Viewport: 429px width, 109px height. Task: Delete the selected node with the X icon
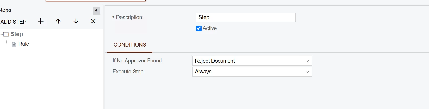point(93,21)
